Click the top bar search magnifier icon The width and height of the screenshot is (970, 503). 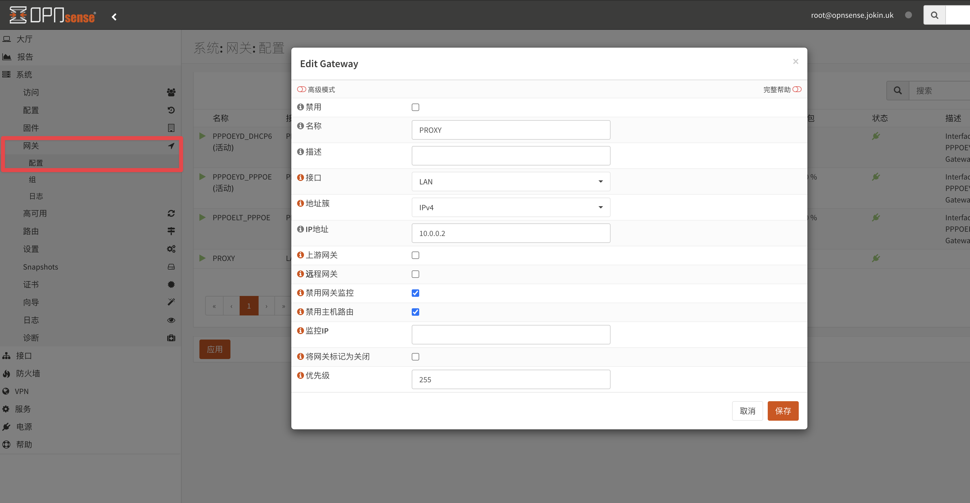[x=935, y=15]
